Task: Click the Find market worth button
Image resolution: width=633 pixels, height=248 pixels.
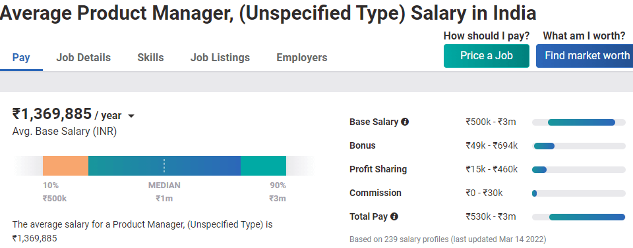Action: [x=585, y=55]
